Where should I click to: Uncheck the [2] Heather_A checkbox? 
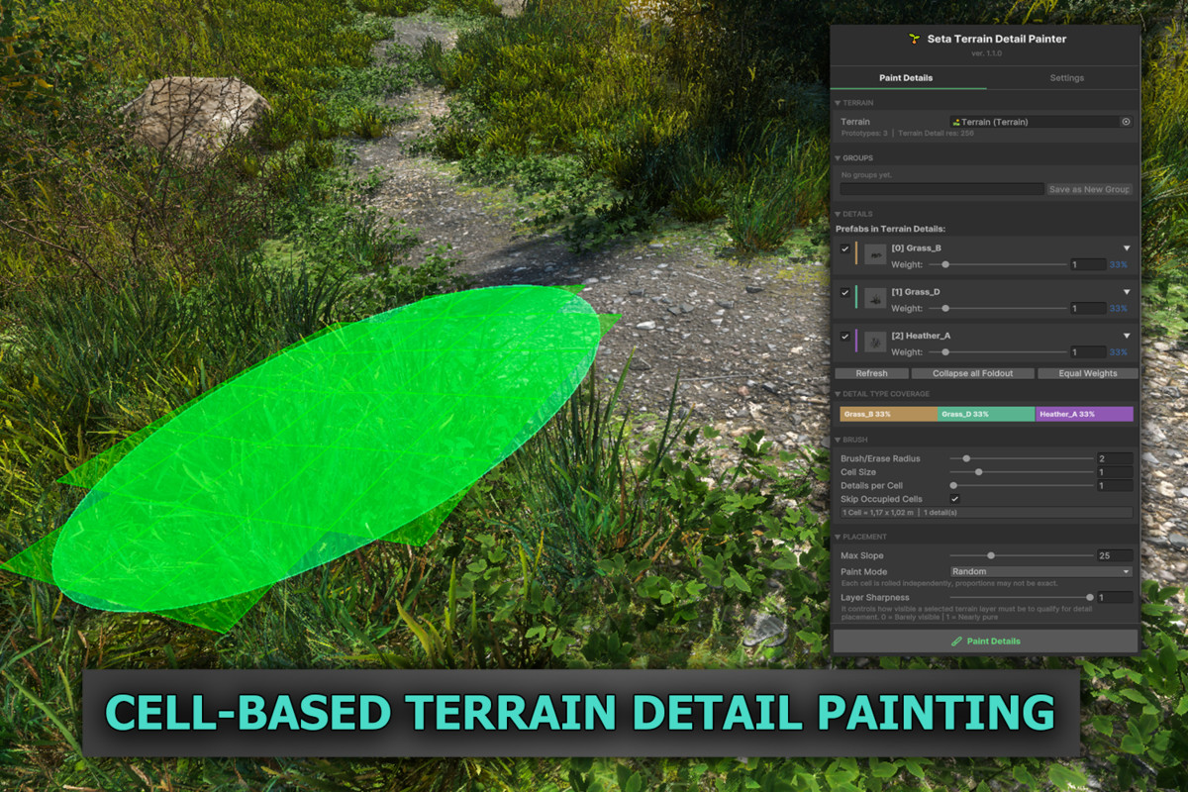pos(844,336)
